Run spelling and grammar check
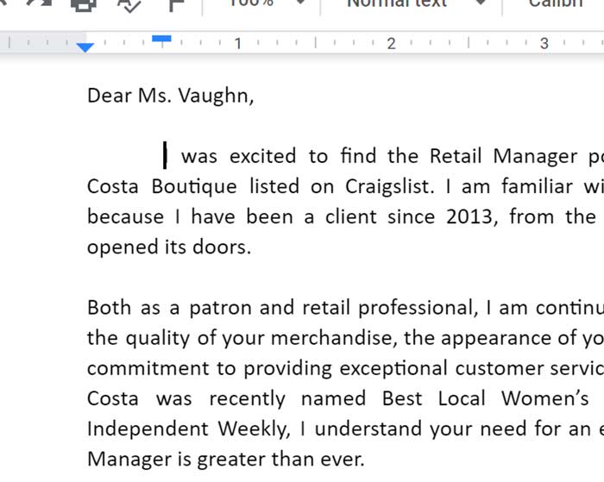The width and height of the screenshot is (604, 482). point(129,4)
